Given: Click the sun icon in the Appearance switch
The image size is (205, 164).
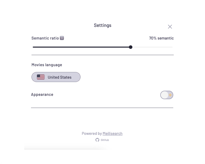Looking at the screenshot, I should 170,95.
